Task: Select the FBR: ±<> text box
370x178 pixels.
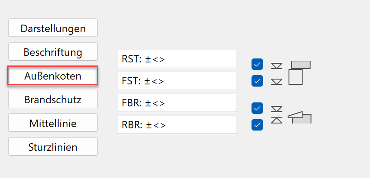Action: pos(177,103)
